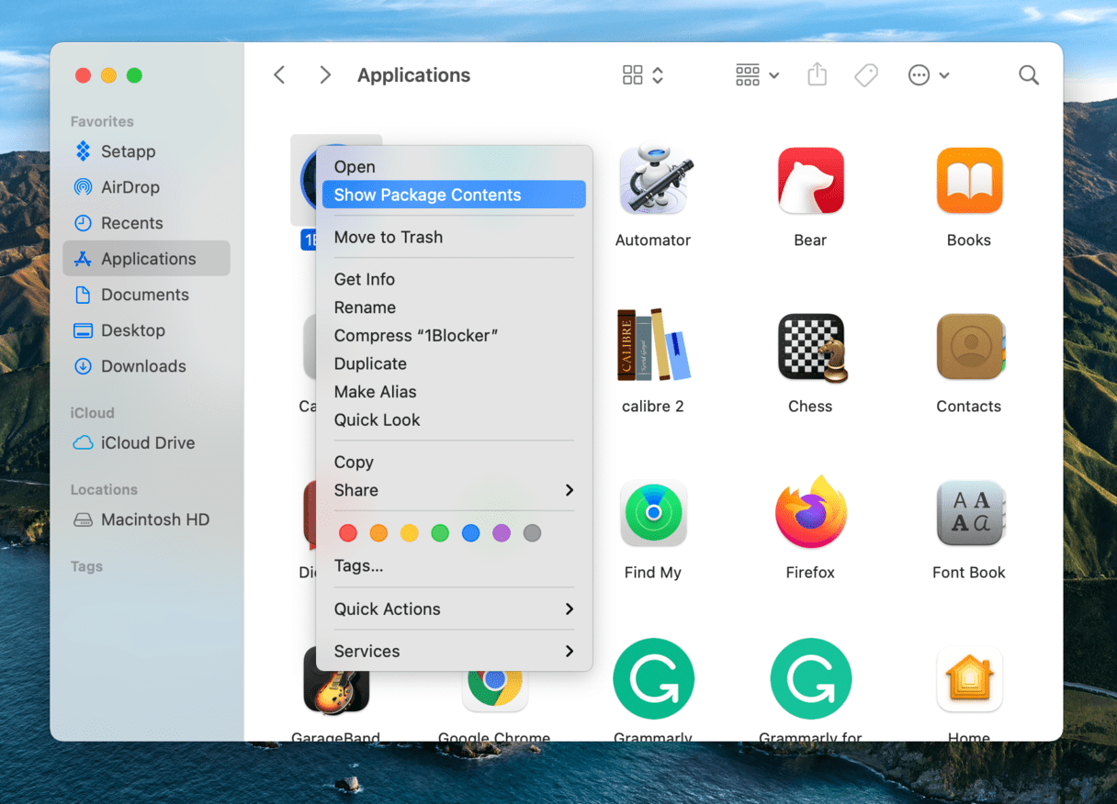The height and width of the screenshot is (804, 1117).
Task: Apply the green tag color
Action: 440,532
